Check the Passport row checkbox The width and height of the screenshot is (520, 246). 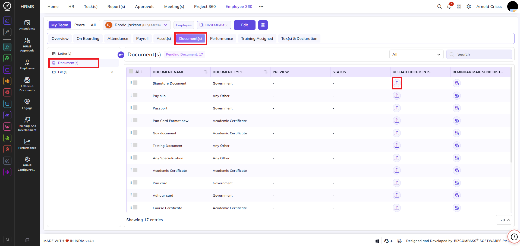(135, 108)
